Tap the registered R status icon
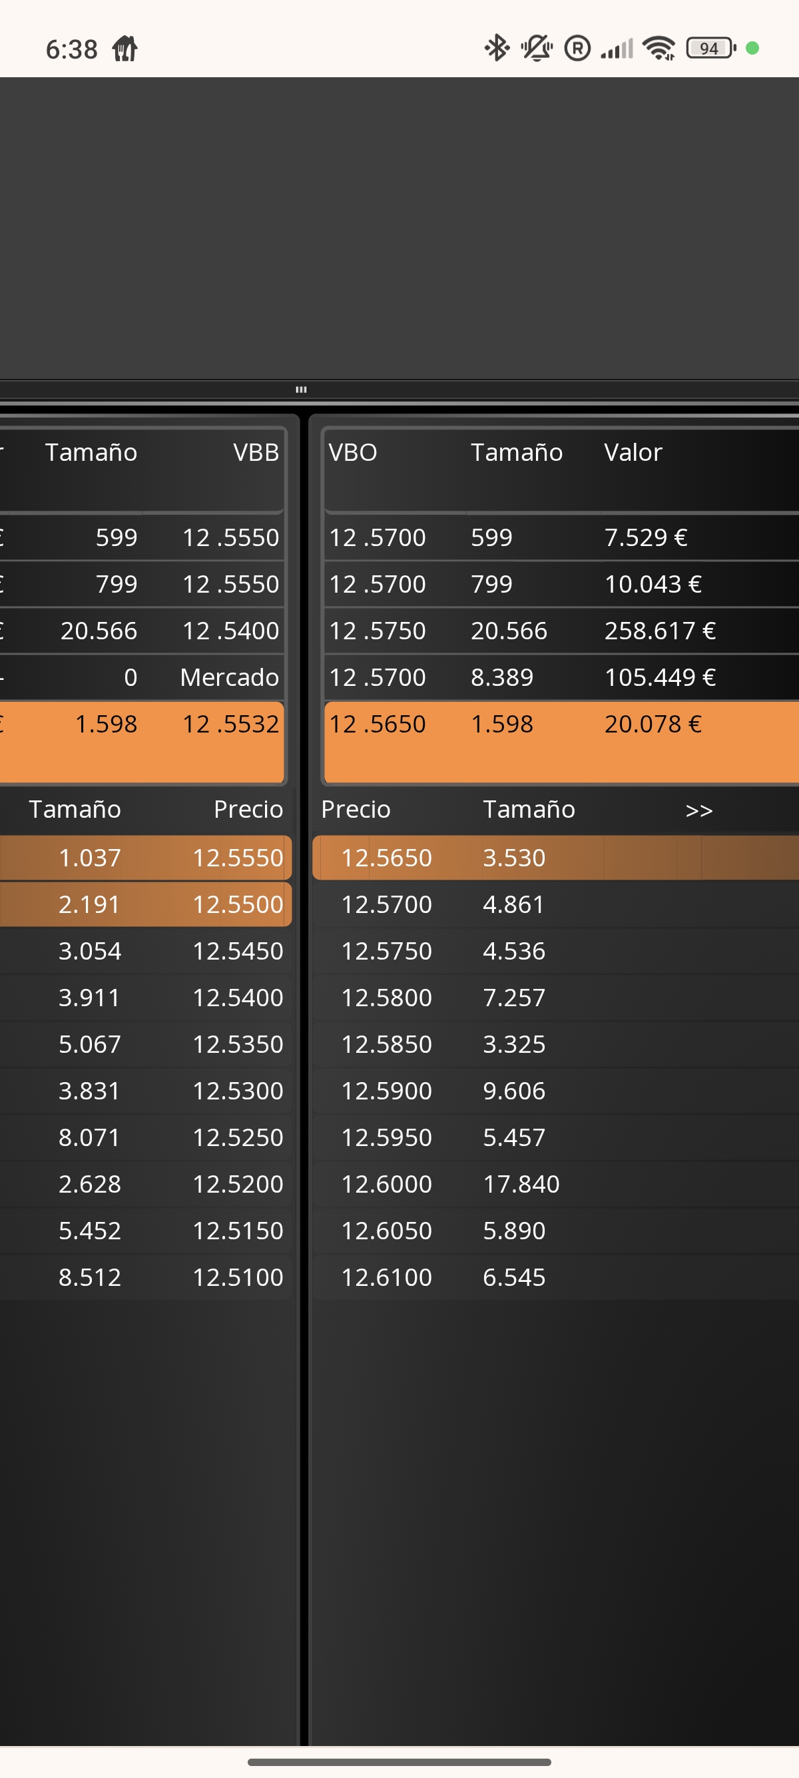The image size is (799, 1778). click(577, 49)
